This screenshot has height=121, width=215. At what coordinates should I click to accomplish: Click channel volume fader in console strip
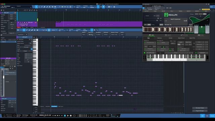click(4, 77)
